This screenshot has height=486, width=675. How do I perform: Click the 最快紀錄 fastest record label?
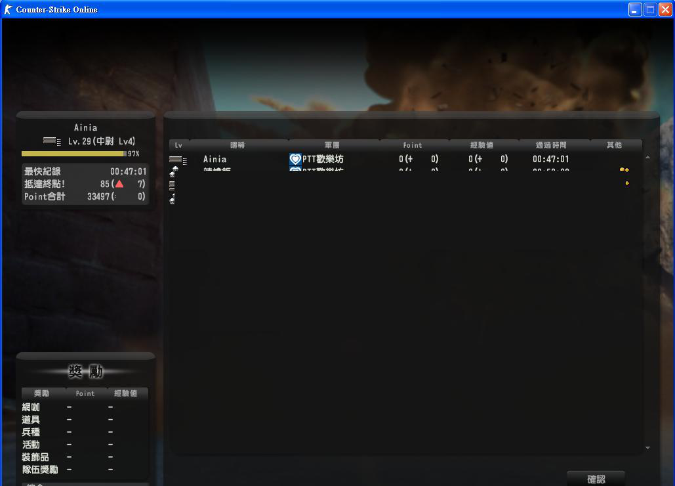(42, 171)
